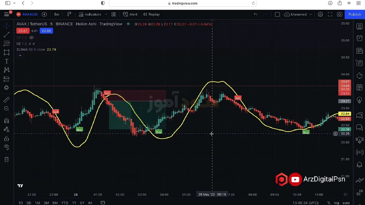Take a chart snapshot with camera icon
The height and width of the screenshot is (205, 365).
339,14
